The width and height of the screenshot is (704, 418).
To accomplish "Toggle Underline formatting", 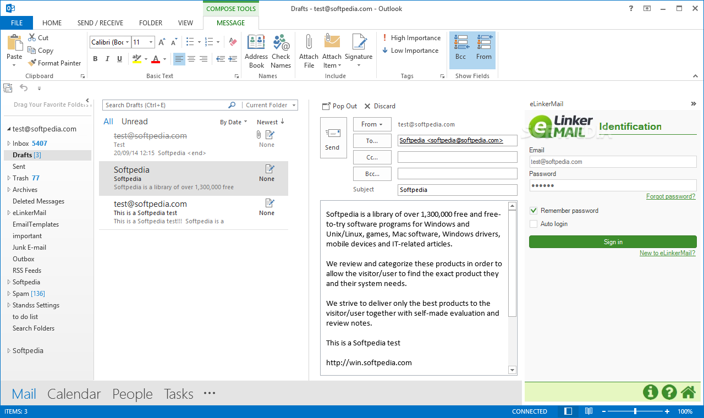I will (x=119, y=59).
